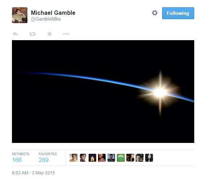This screenshot has width=204, height=182.
Task: Favorite the tweet with star icon
Action: [50, 34]
